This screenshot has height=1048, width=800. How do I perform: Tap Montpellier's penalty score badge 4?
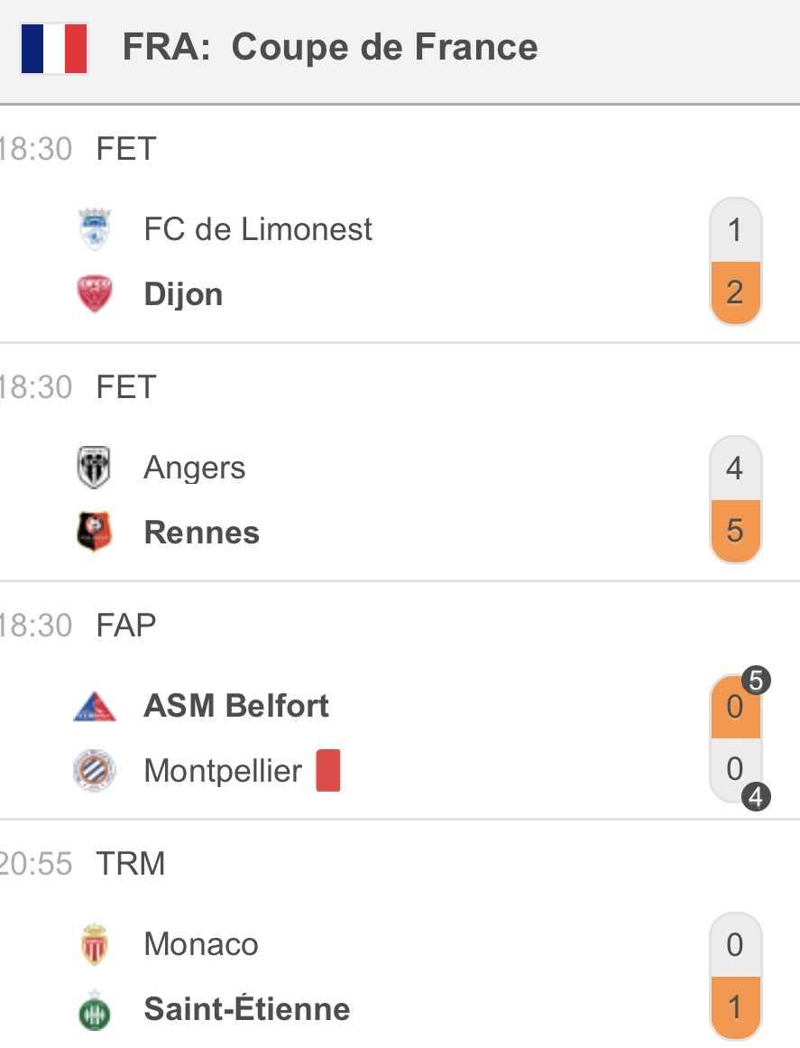756,797
